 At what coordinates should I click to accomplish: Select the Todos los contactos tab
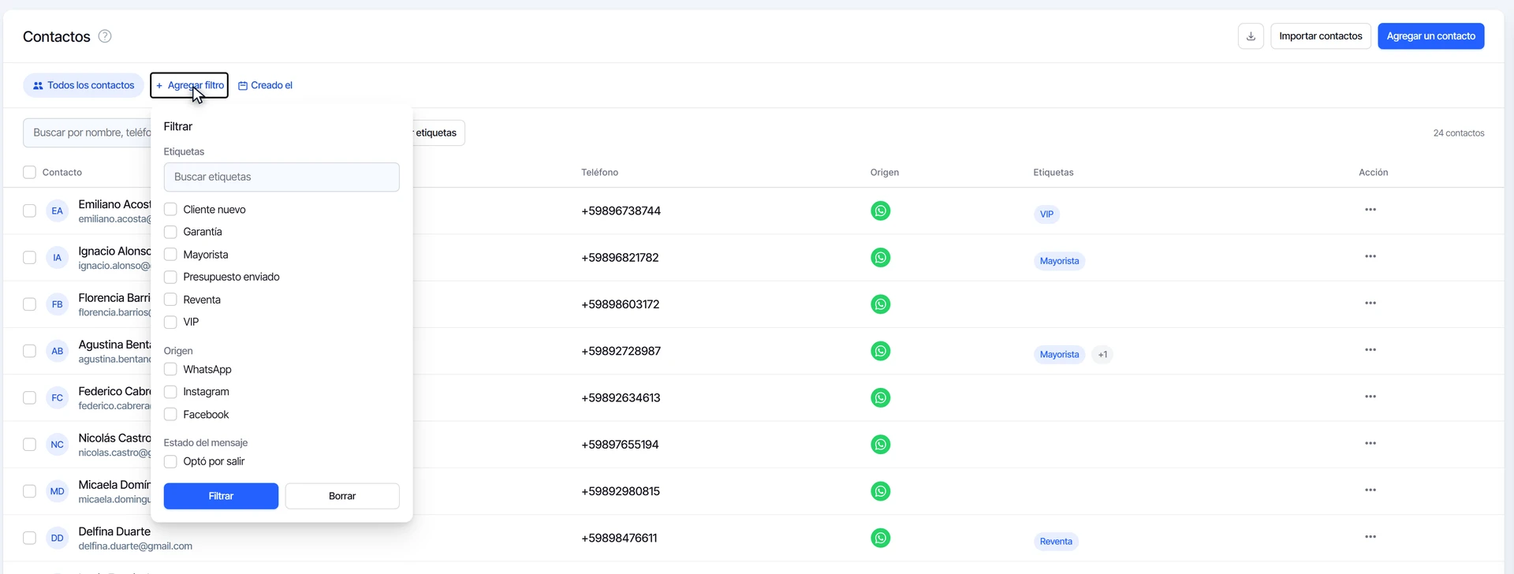(84, 85)
